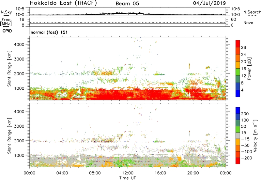Click 'normal (fast) 151' mode text
261x180 pixels.
point(49,32)
